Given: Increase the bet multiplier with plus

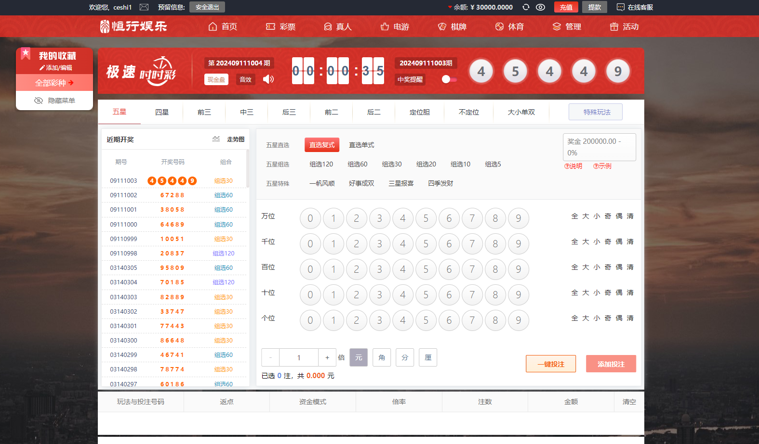Looking at the screenshot, I should point(327,357).
